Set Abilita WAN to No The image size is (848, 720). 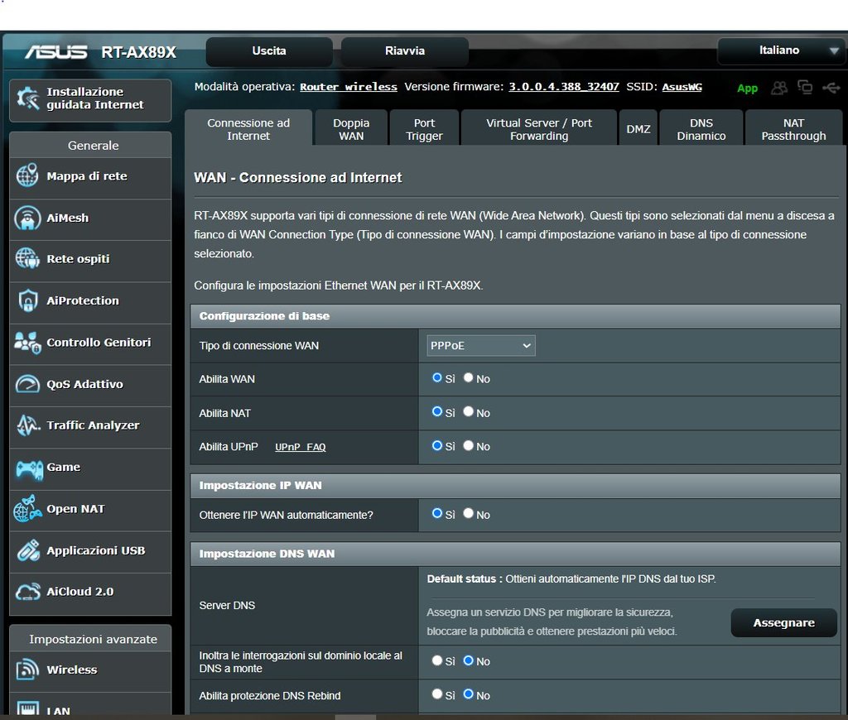469,377
